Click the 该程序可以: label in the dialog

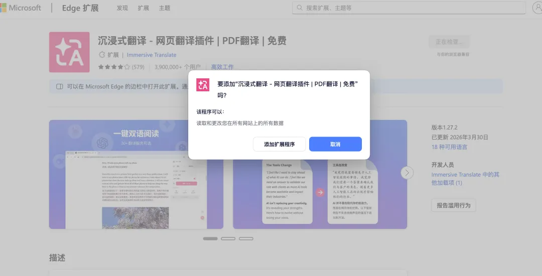tap(210, 111)
